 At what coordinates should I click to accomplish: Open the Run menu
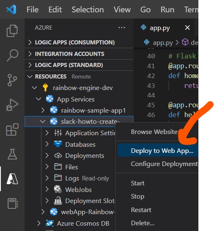168,9
